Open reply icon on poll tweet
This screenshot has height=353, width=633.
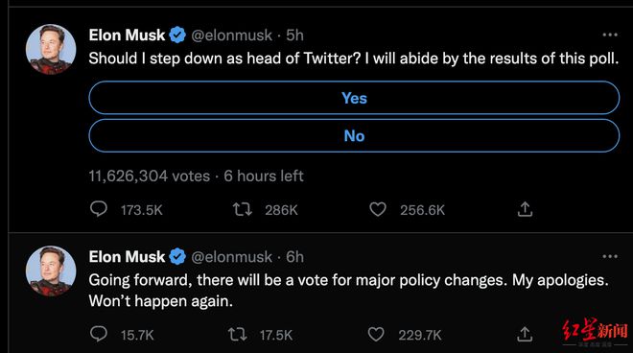pyautogui.click(x=99, y=209)
